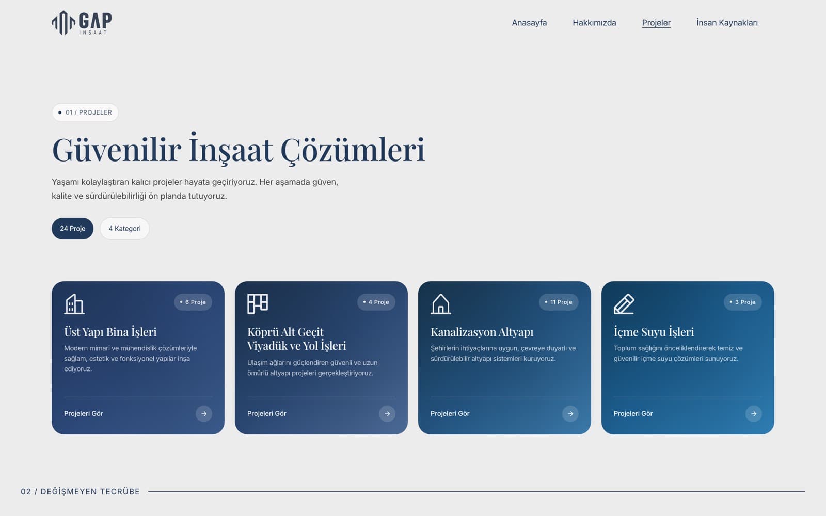Click description text starting 'Ulaşım ağlarını güçlendiren'
This screenshot has height=516, width=826.
pyautogui.click(x=312, y=368)
